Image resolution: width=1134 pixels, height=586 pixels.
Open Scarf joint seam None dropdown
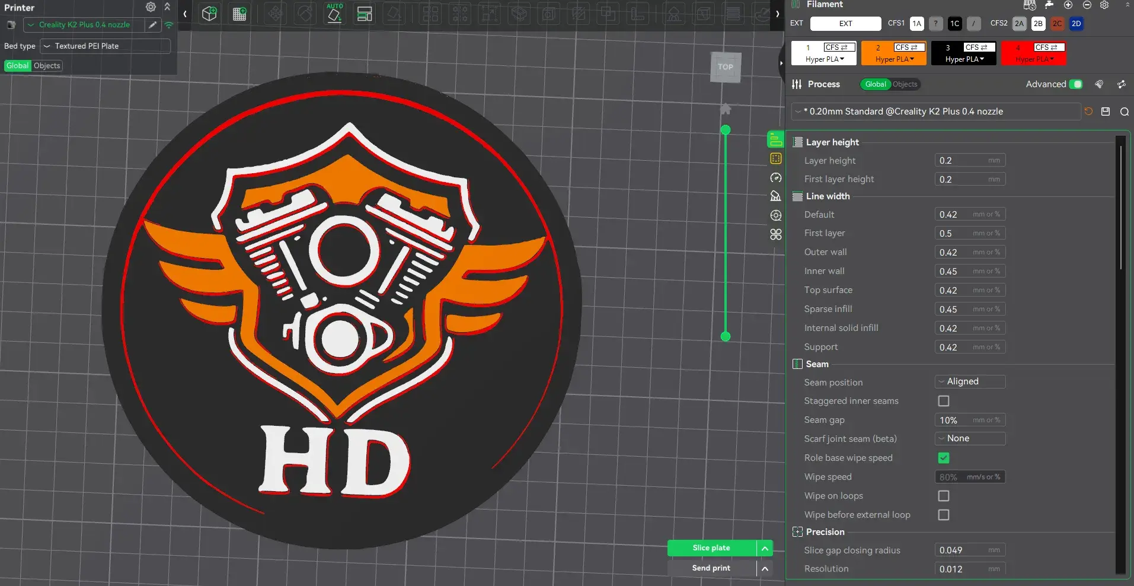970,438
